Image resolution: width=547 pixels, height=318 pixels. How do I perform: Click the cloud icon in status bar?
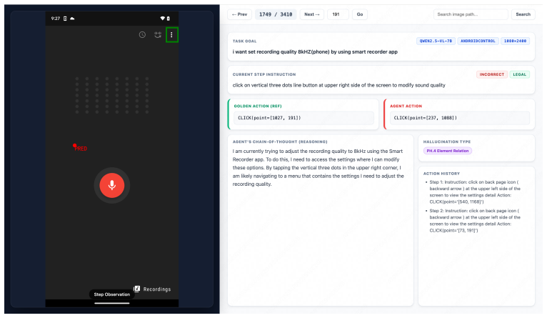[72, 19]
